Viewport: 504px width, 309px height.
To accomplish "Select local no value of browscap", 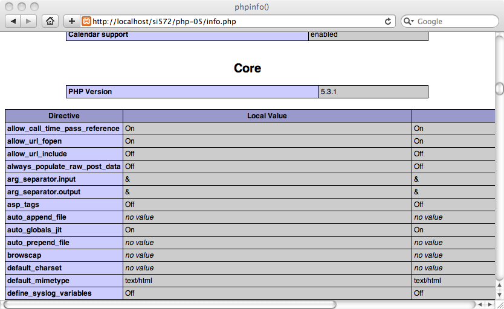I will point(140,255).
